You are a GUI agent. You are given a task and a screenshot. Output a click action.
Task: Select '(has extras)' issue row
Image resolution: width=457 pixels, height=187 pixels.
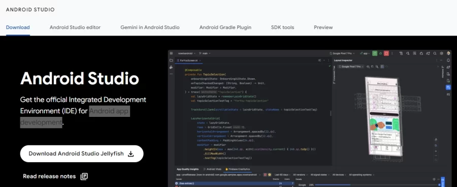click(235, 183)
